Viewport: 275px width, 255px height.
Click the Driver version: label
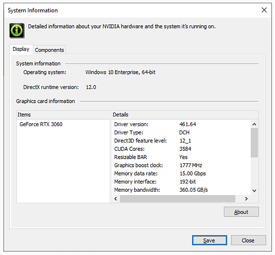coord(131,124)
